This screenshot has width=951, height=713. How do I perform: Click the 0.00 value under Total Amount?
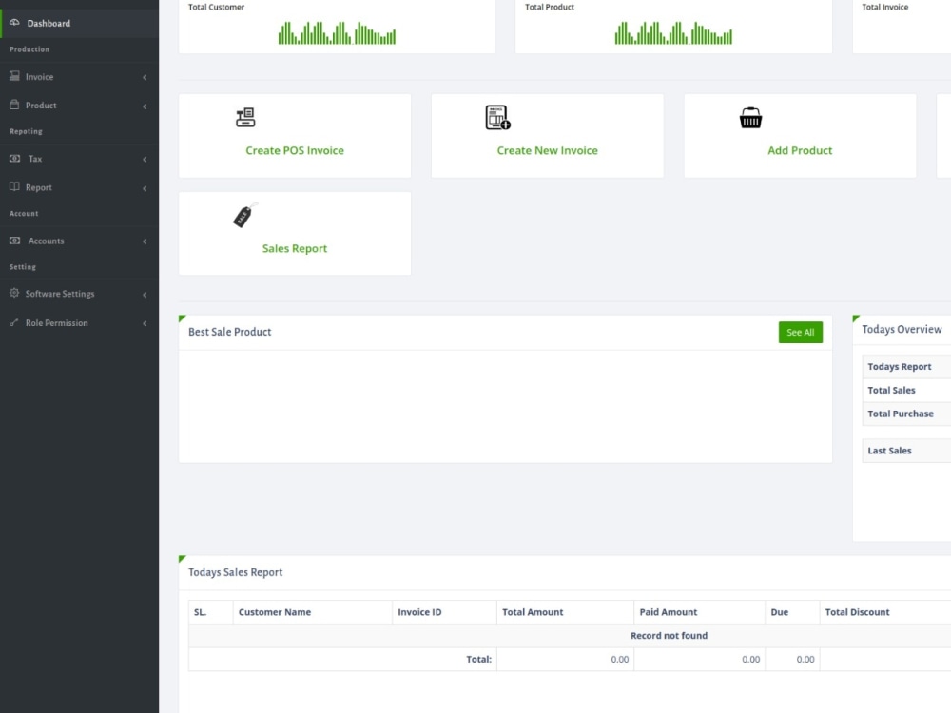click(x=620, y=659)
